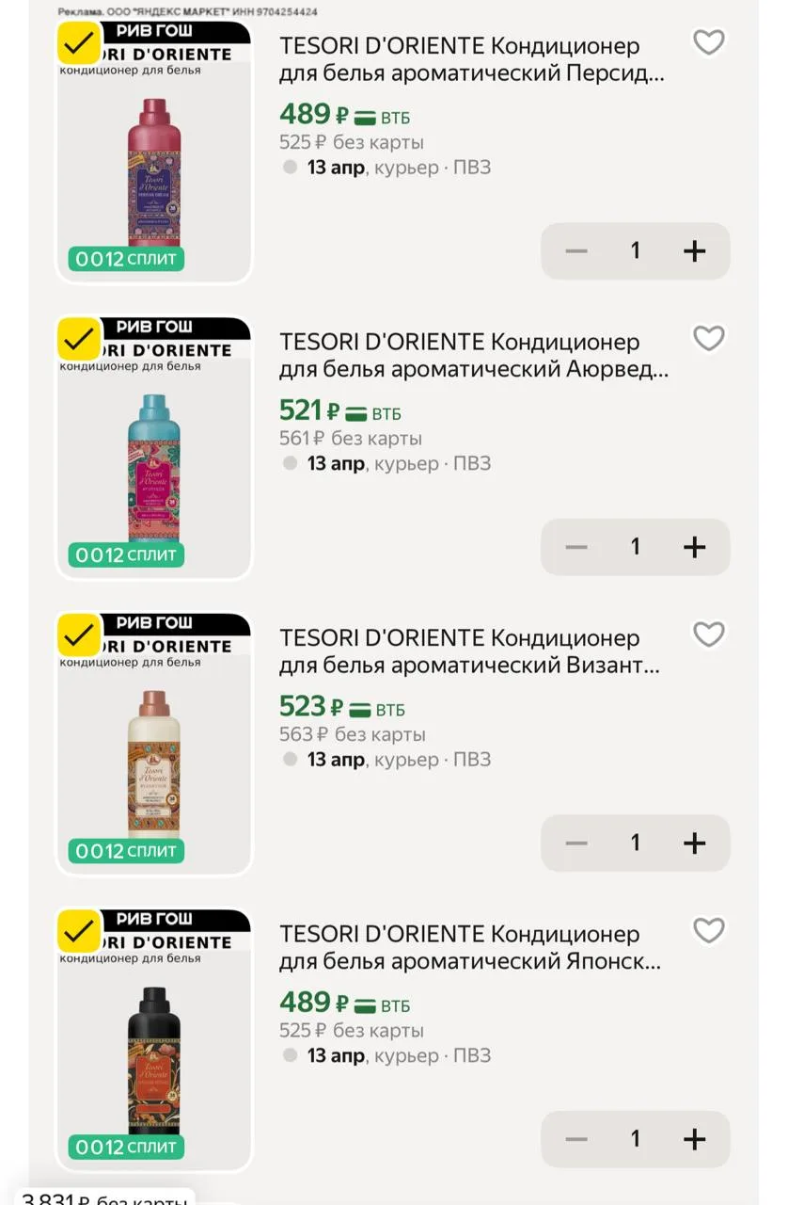This screenshot has width=788, height=1205.
Task: Open the Персидский conditioner product title
Action: [x=471, y=59]
